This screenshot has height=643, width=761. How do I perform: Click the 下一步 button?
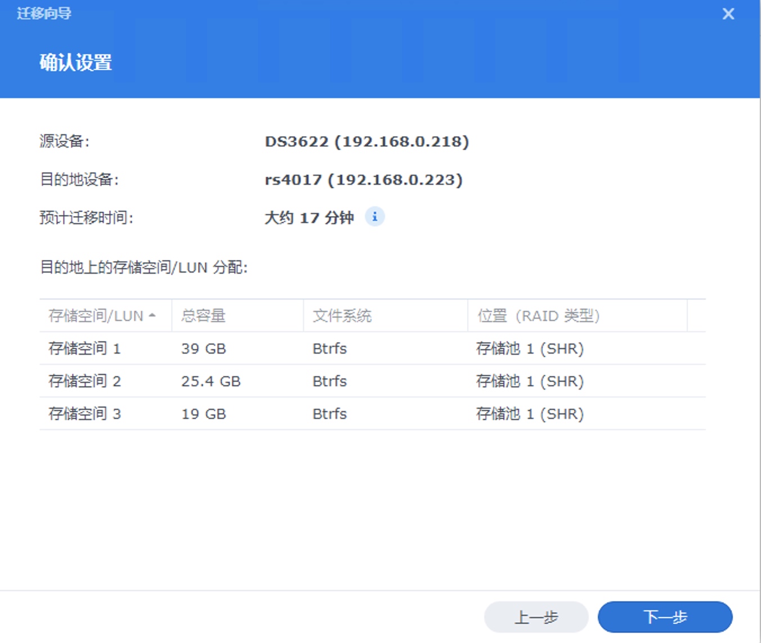665,617
